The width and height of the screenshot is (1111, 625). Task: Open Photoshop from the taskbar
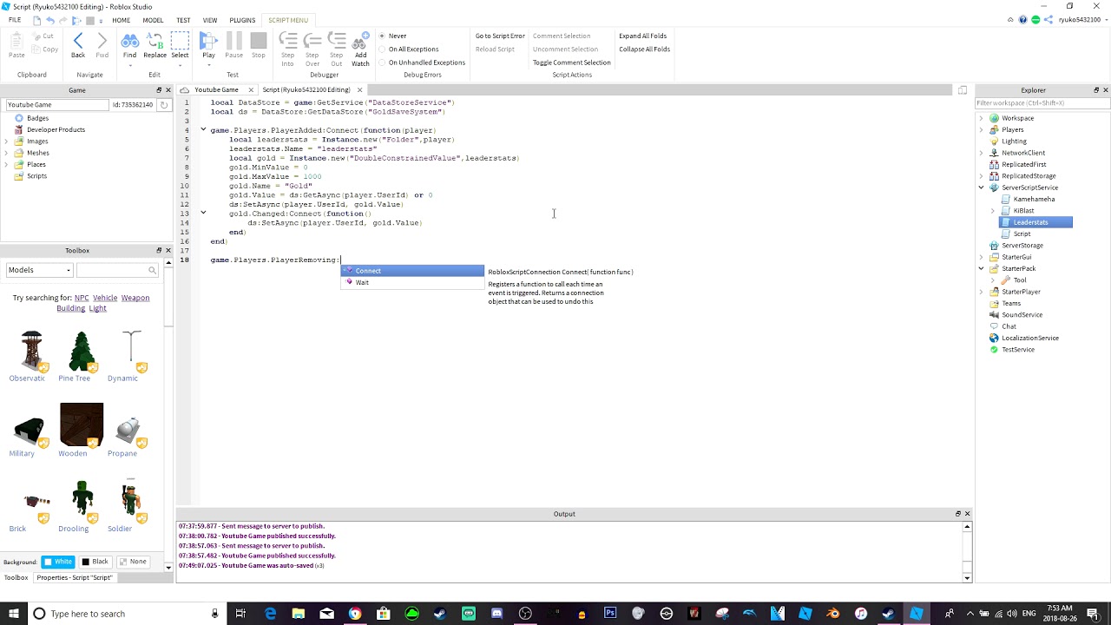[610, 614]
